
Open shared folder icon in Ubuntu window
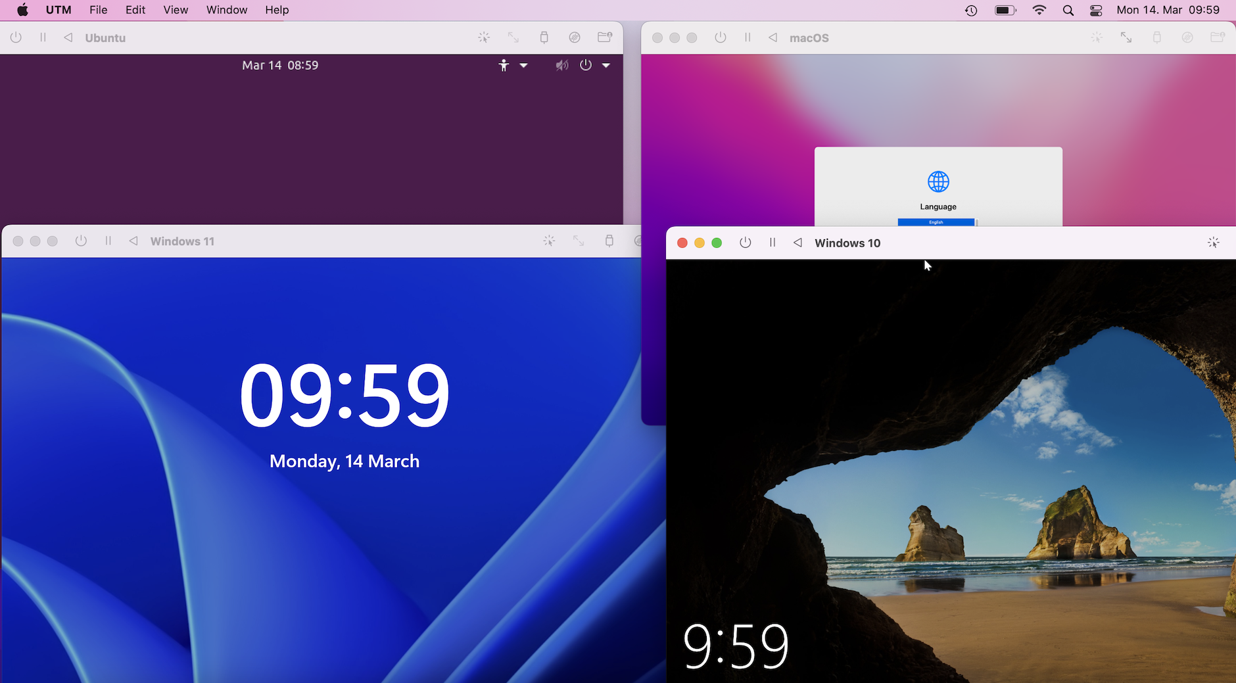[605, 37]
